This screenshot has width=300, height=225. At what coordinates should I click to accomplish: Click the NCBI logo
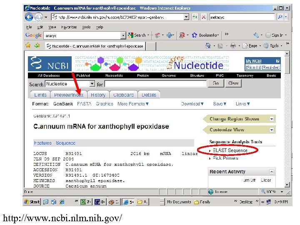coord(50,64)
